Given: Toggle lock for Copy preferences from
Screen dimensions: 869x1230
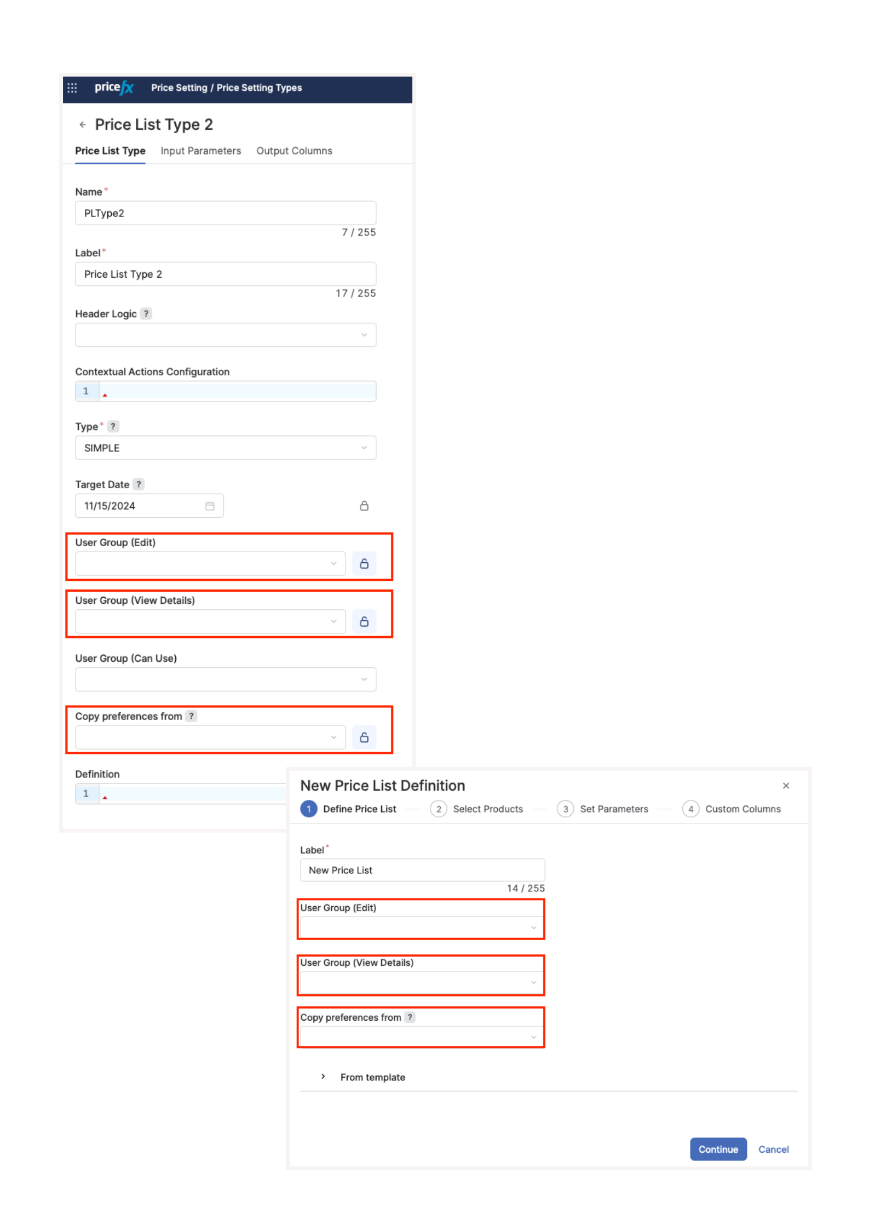Looking at the screenshot, I should point(364,737).
